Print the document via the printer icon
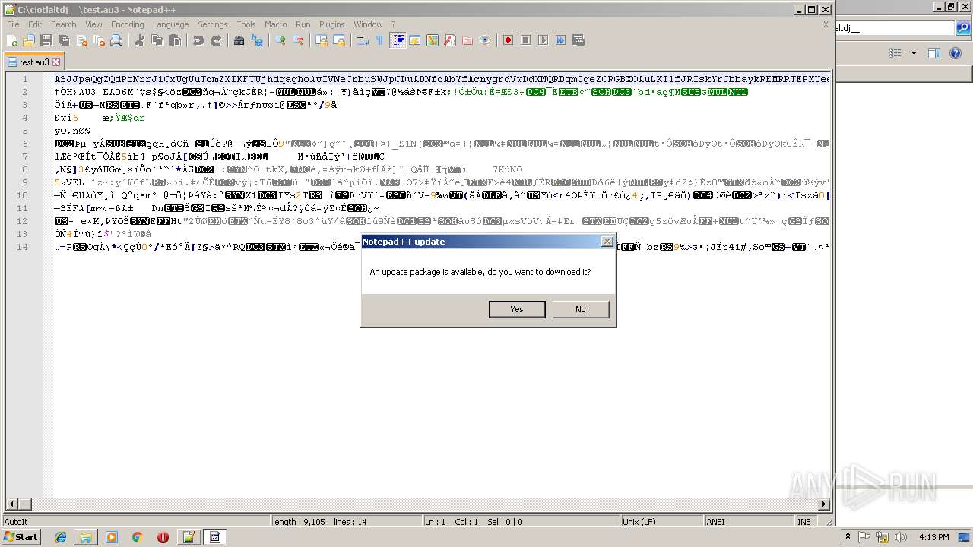 tap(116, 40)
